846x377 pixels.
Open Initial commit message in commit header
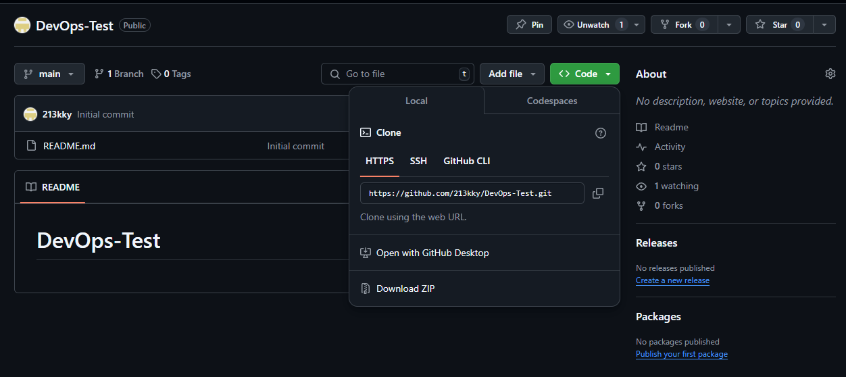pos(105,114)
